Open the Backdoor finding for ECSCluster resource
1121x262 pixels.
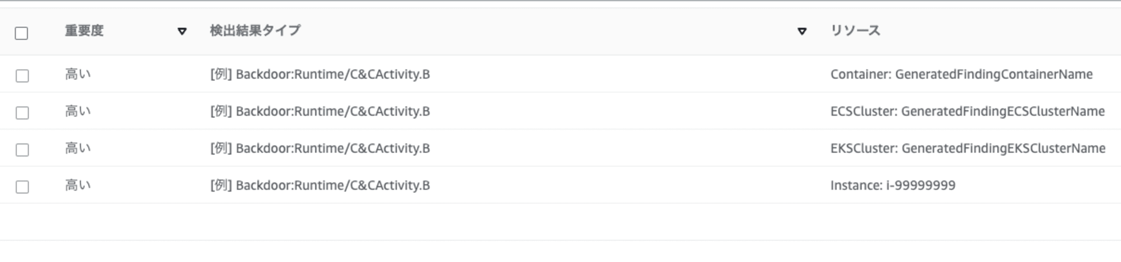pyautogui.click(x=320, y=111)
